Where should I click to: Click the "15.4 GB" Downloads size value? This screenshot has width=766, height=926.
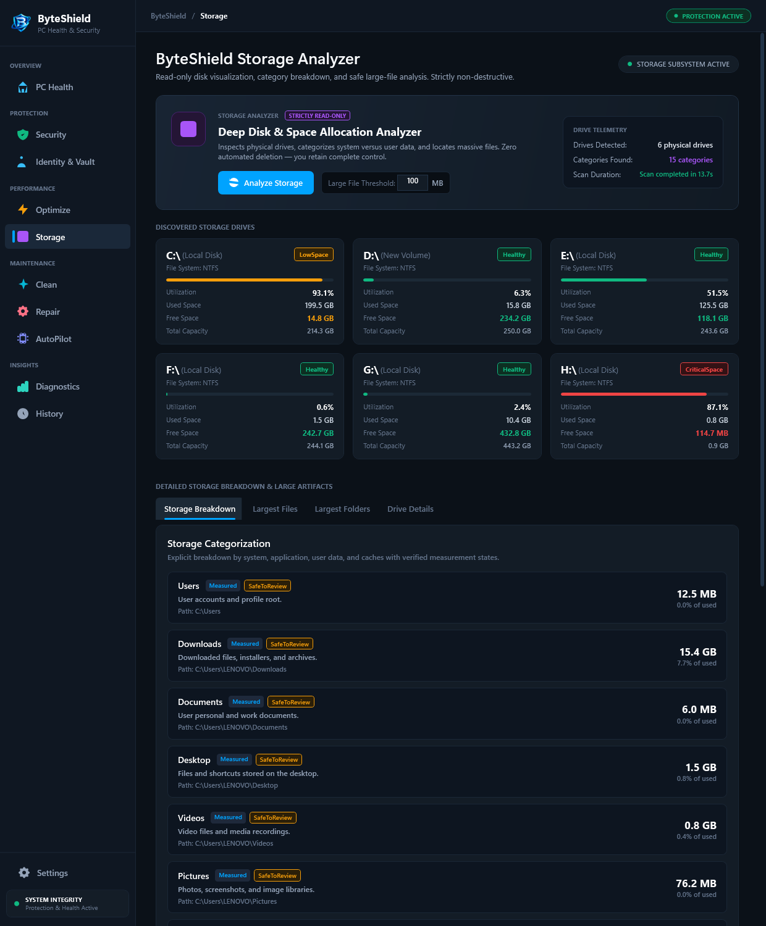tap(698, 652)
